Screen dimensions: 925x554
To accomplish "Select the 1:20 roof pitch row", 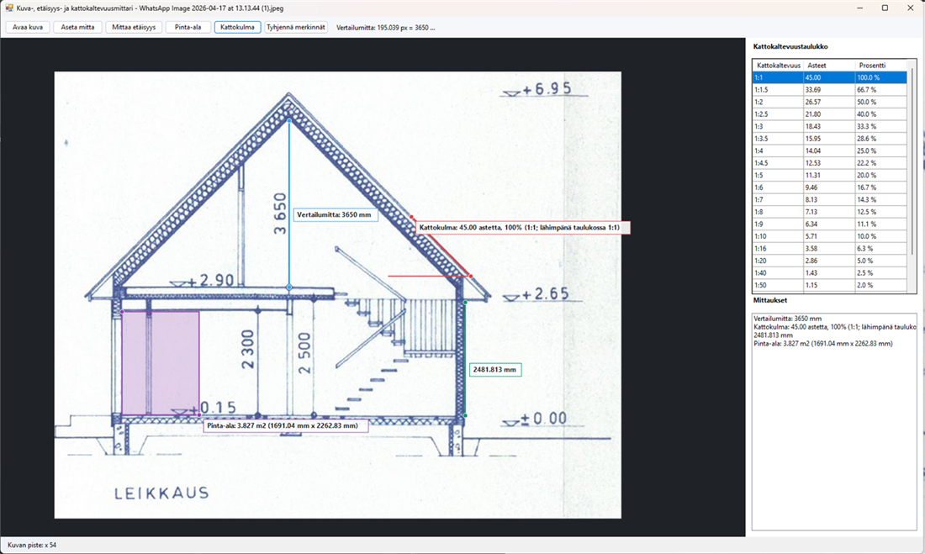I will pyautogui.click(x=830, y=260).
